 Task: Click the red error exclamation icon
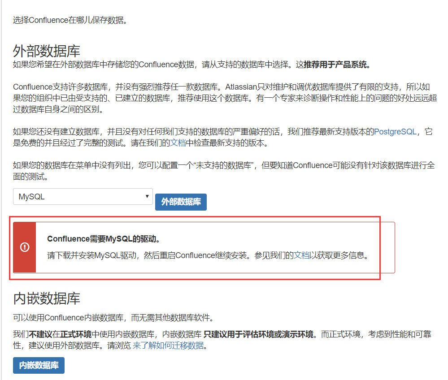tap(25, 247)
